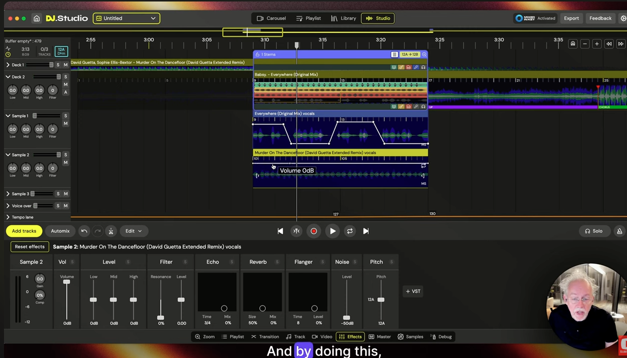The width and height of the screenshot is (627, 358).
Task: Toggle the loop playback icon
Action: [350, 231]
